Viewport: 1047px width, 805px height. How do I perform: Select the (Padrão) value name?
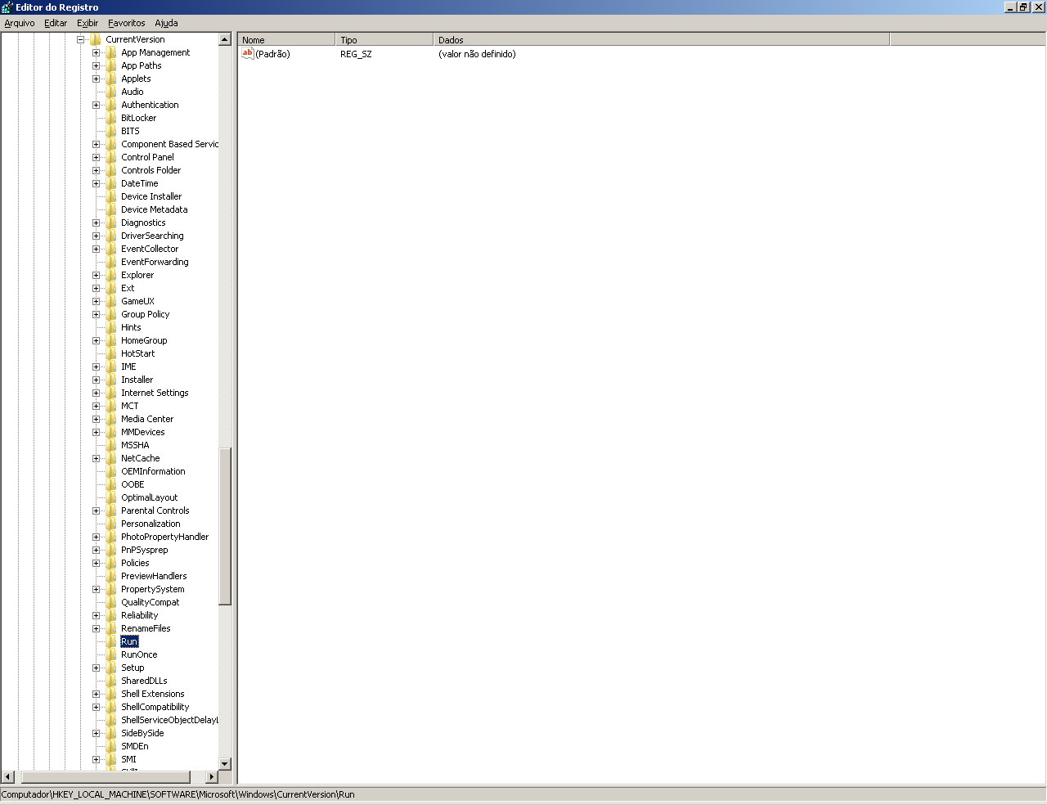point(272,54)
